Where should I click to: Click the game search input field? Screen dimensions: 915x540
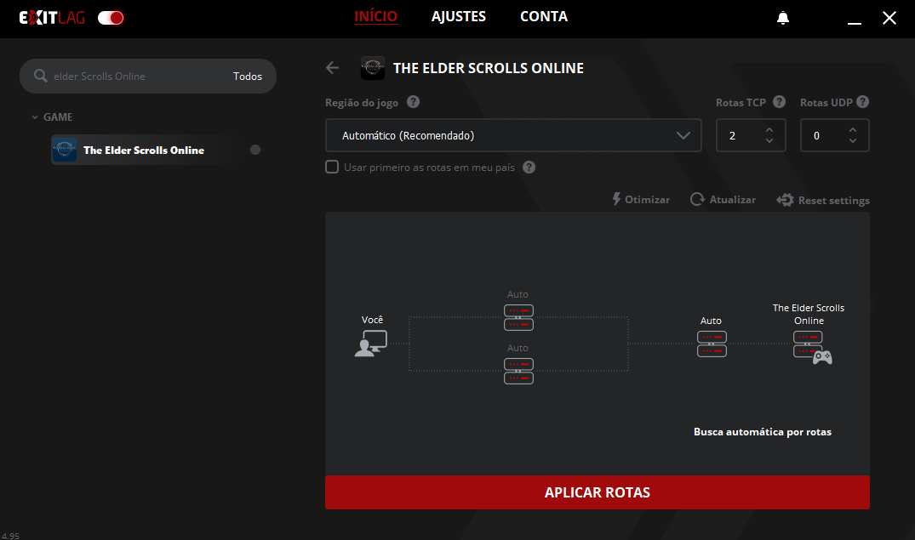click(136, 77)
